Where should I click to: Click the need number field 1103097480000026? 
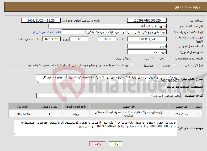point(147,20)
